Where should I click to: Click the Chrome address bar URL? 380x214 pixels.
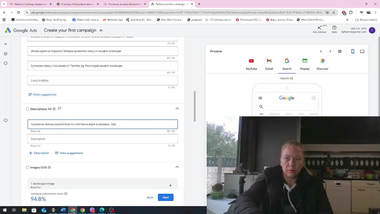point(177,12)
